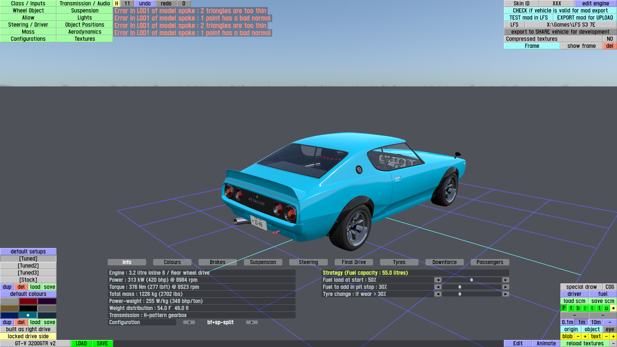Click the green SAVE button
The height and width of the screenshot is (347, 617).
102,343
